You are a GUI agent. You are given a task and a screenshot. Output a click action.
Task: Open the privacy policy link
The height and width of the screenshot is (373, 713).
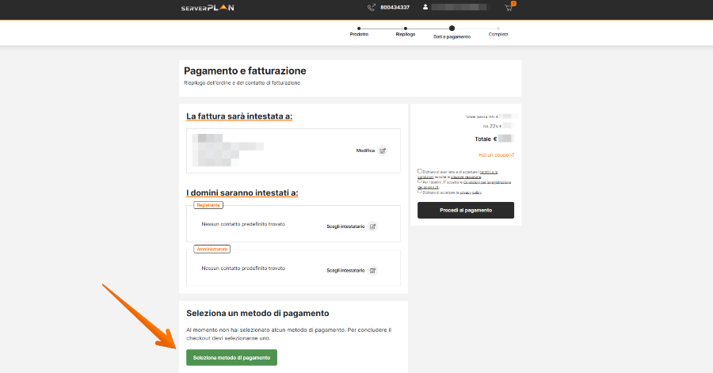[x=471, y=192]
